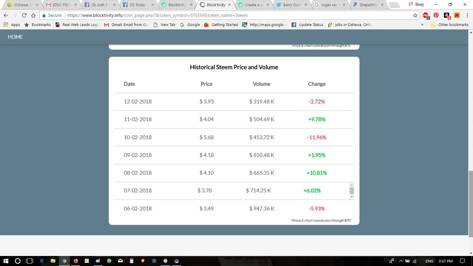Open a new browser tab
The image size is (473, 266).
click(394, 5)
